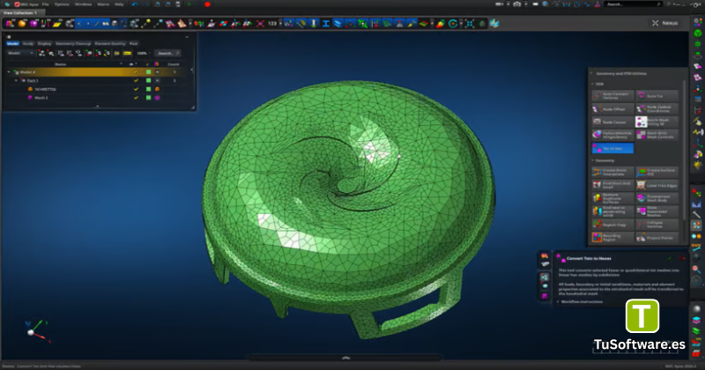The height and width of the screenshot is (370, 705).
Task: Cancel the Convert Tets to Hexes tool
Action: [681, 258]
